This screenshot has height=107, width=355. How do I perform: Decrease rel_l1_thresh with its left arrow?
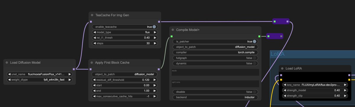pos(95,38)
